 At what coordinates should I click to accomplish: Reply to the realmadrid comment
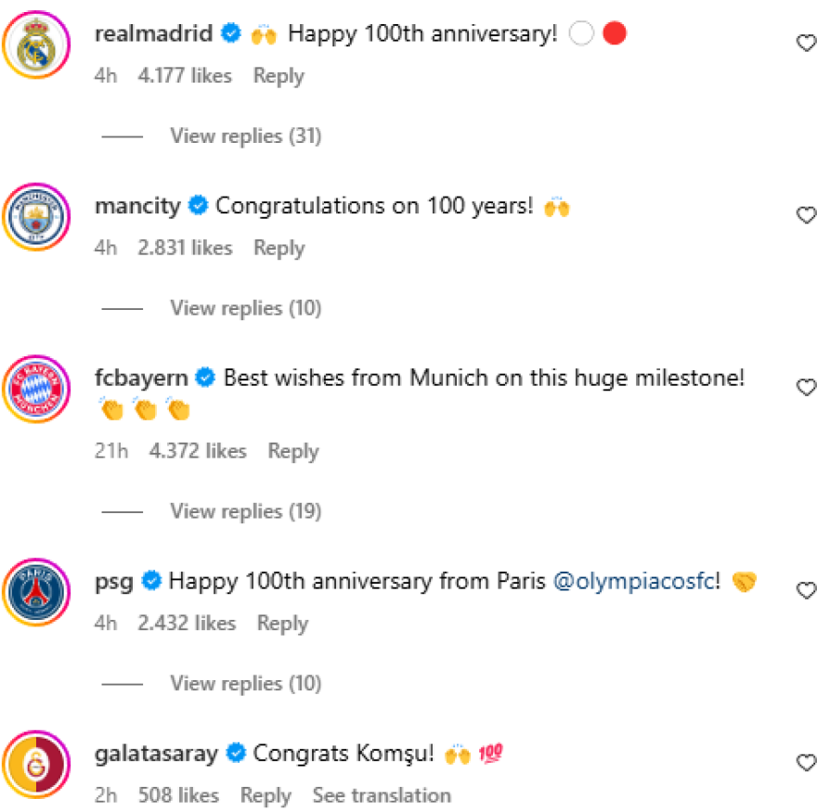click(279, 76)
